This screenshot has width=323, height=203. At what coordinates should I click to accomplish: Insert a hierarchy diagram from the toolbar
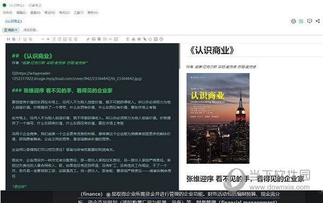click(134, 39)
